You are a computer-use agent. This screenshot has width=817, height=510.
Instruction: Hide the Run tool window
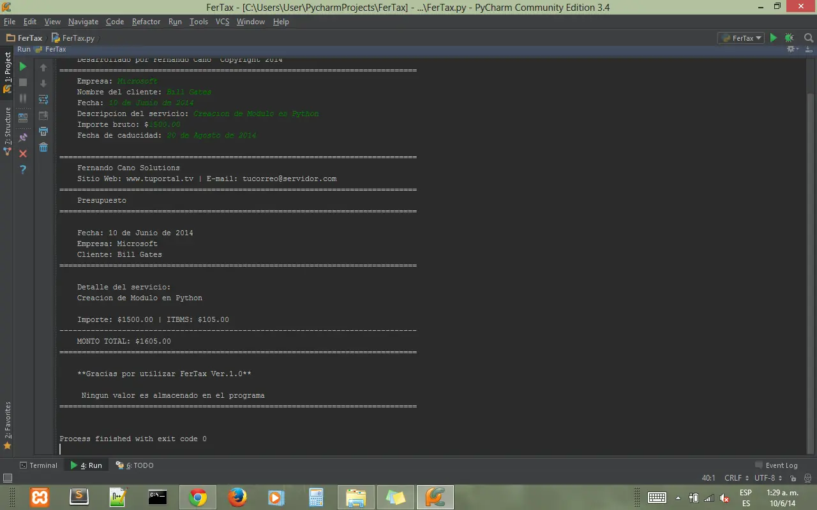(809, 49)
